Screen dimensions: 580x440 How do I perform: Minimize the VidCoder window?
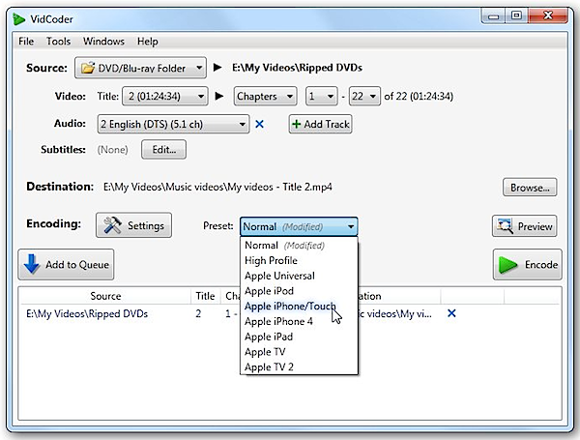(x=493, y=16)
